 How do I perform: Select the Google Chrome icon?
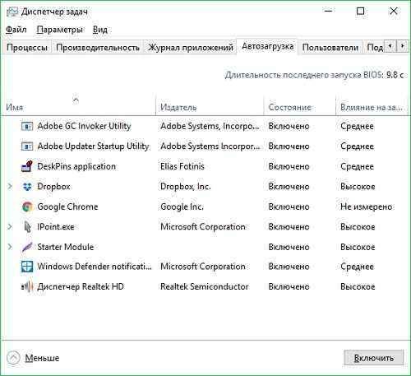[27, 207]
